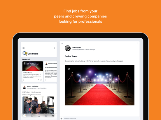Open notifications with the bell icon
161x120 pixels.
click(x=46, y=116)
